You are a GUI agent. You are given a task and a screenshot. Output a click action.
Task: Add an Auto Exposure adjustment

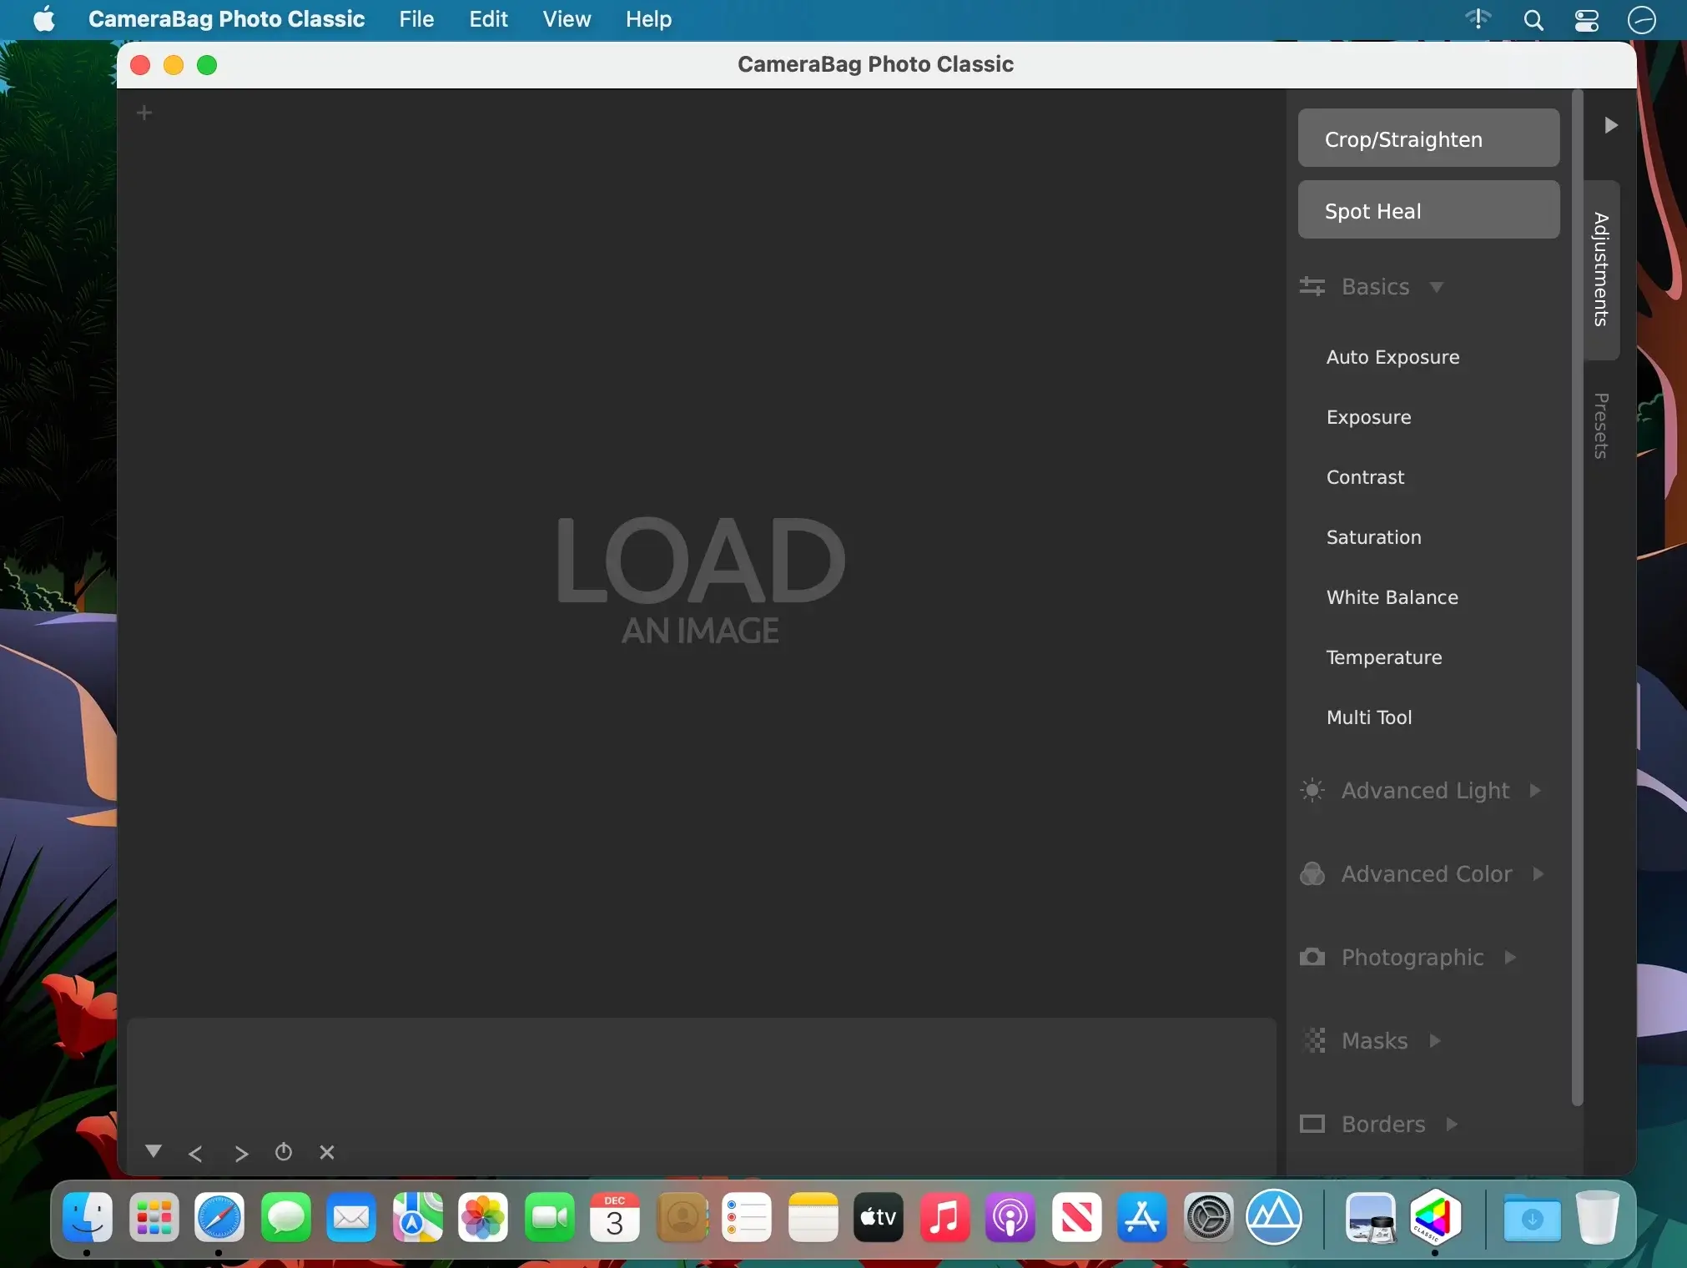click(1392, 357)
